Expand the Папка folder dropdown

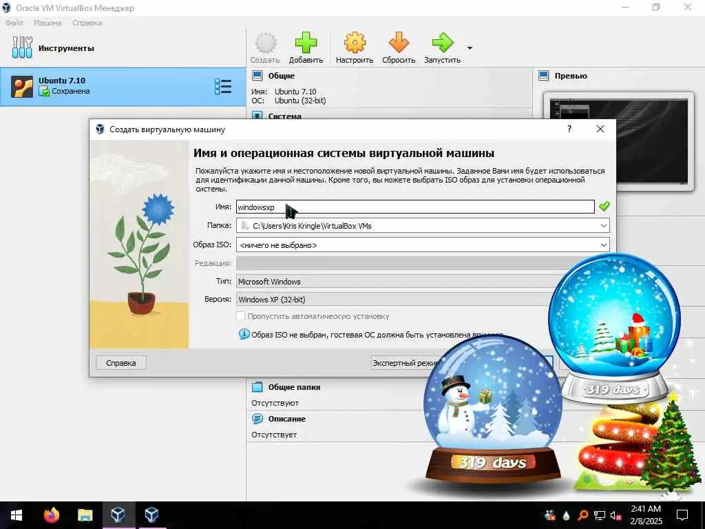point(603,226)
